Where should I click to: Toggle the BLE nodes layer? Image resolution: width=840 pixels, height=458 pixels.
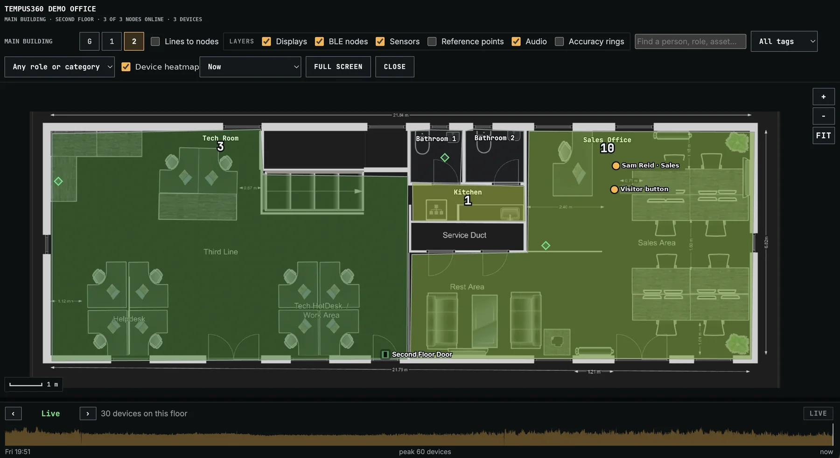tap(319, 41)
